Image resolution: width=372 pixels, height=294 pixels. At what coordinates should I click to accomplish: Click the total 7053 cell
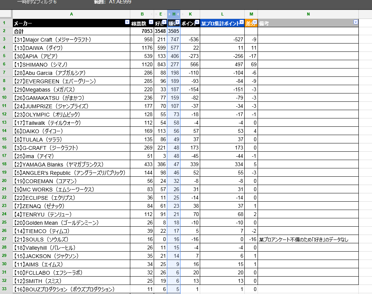[x=142, y=31]
